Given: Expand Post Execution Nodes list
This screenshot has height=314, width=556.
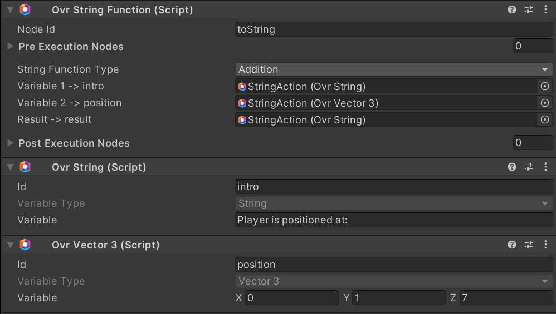Looking at the screenshot, I should (x=11, y=143).
